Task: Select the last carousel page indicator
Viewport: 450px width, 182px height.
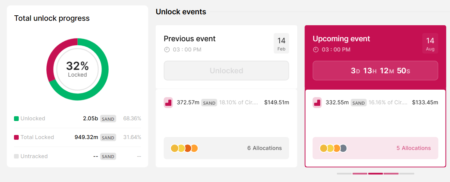Action: coord(407,174)
